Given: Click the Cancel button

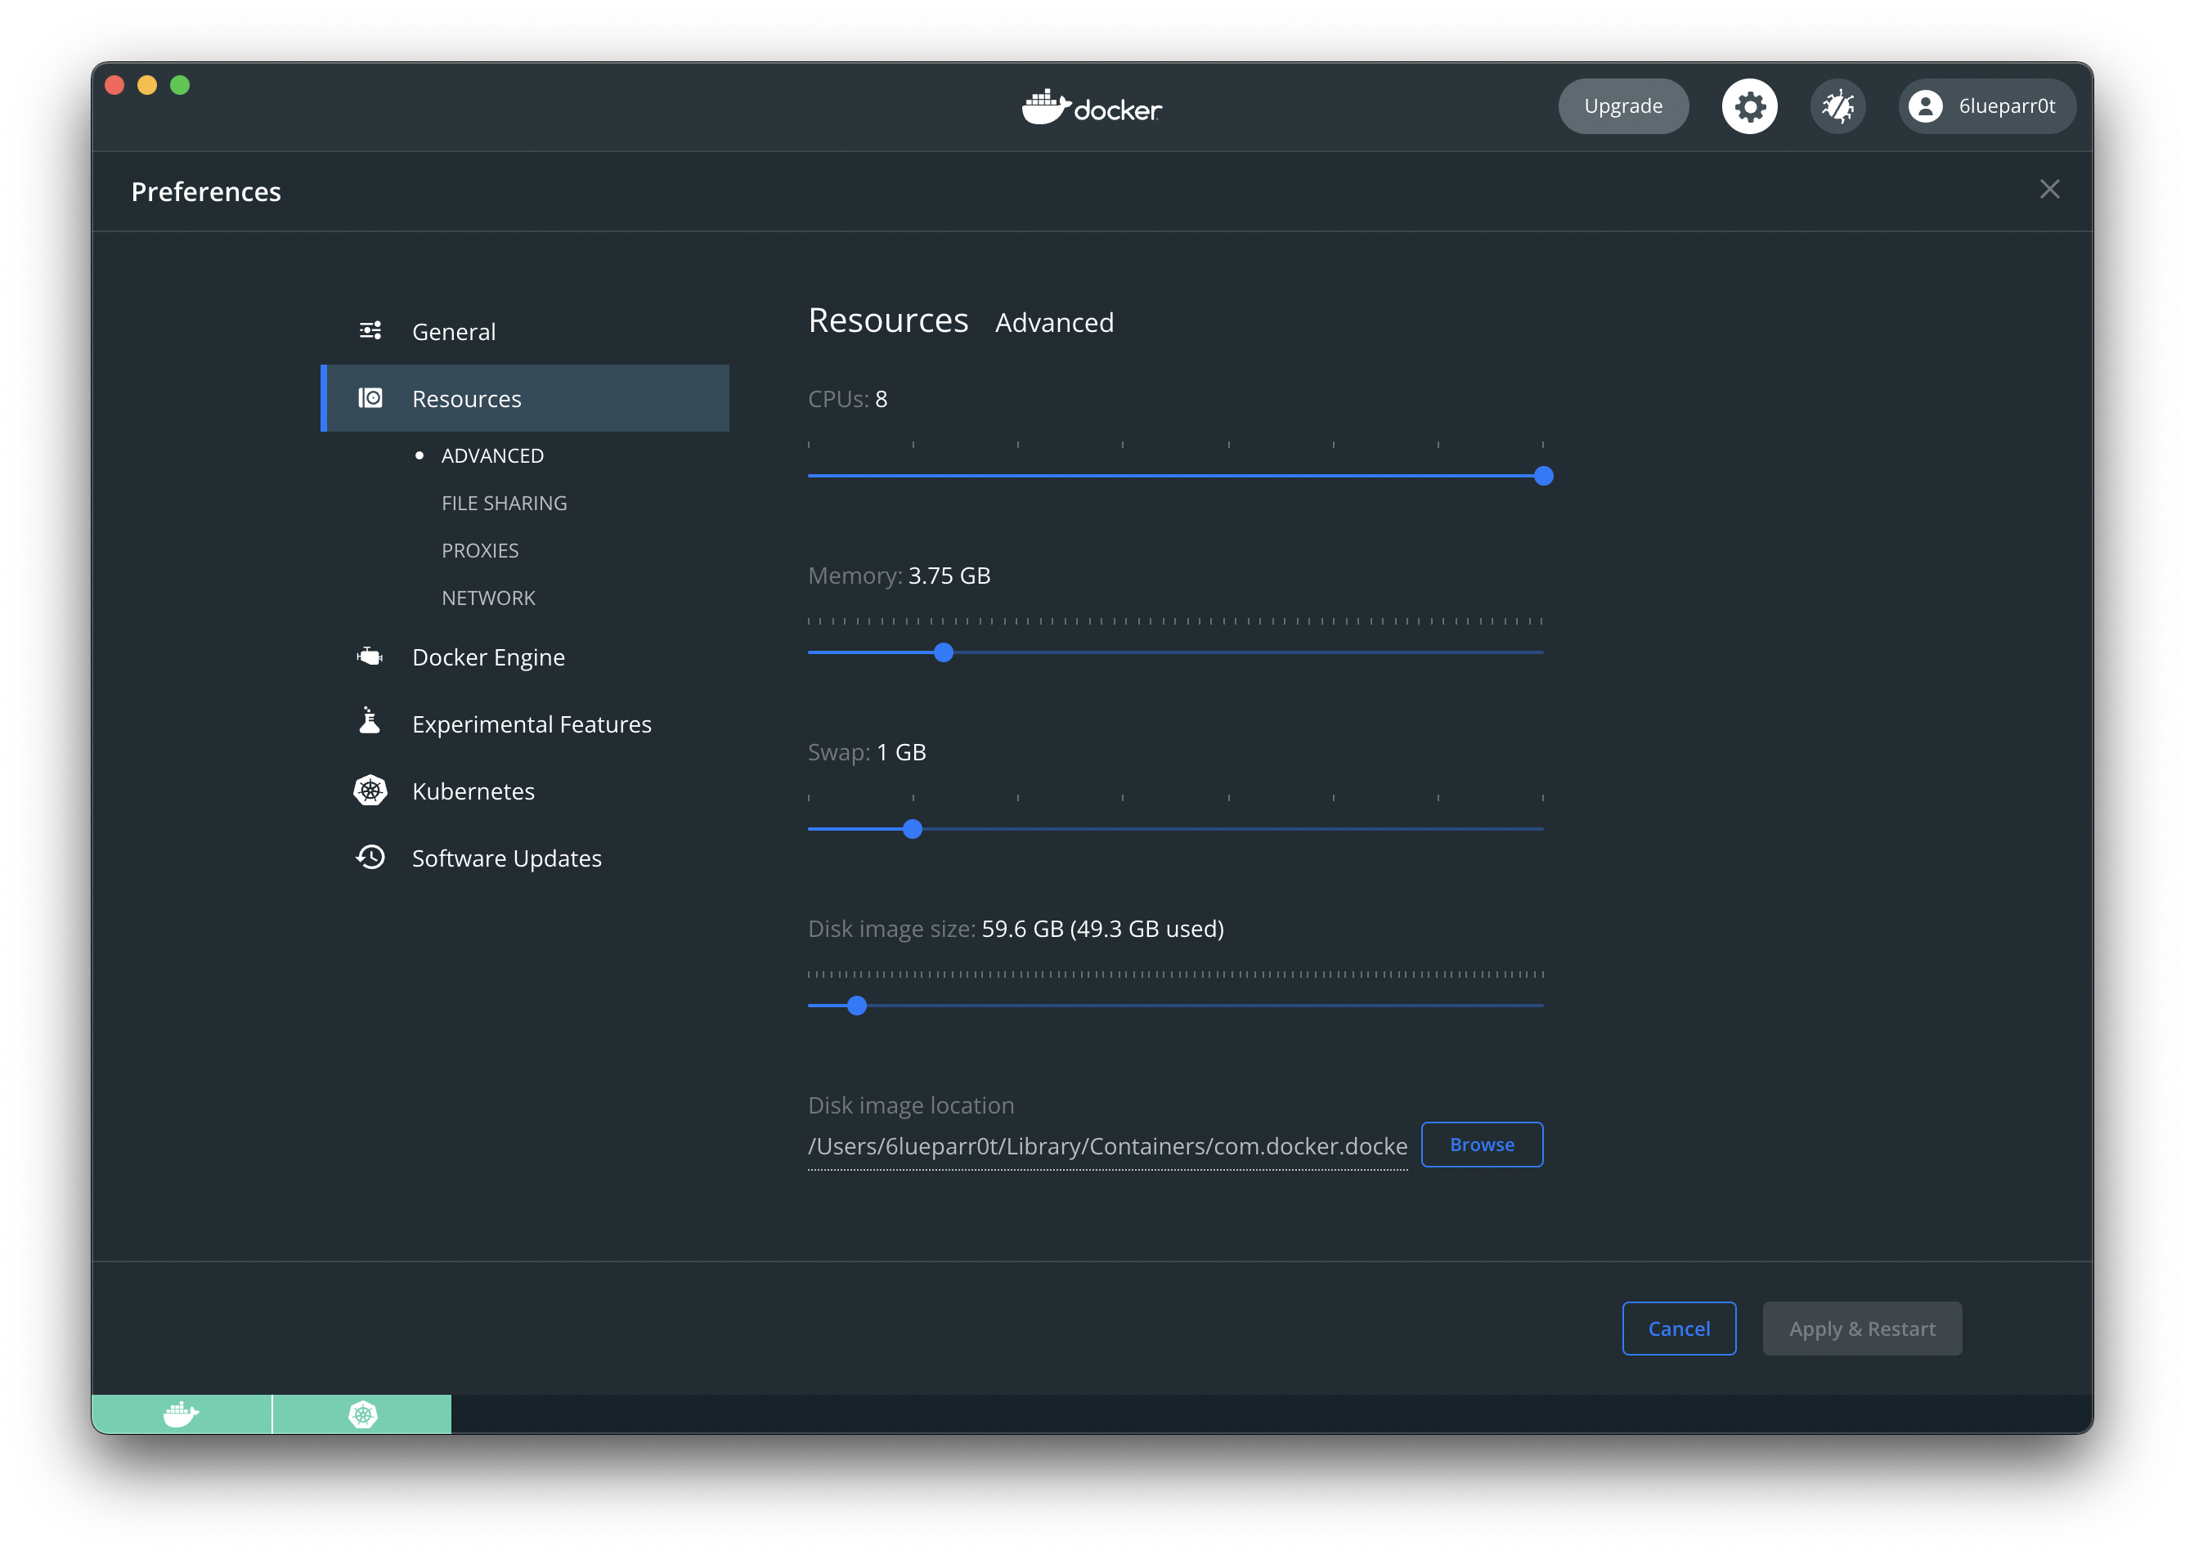Looking at the screenshot, I should [1677, 1328].
